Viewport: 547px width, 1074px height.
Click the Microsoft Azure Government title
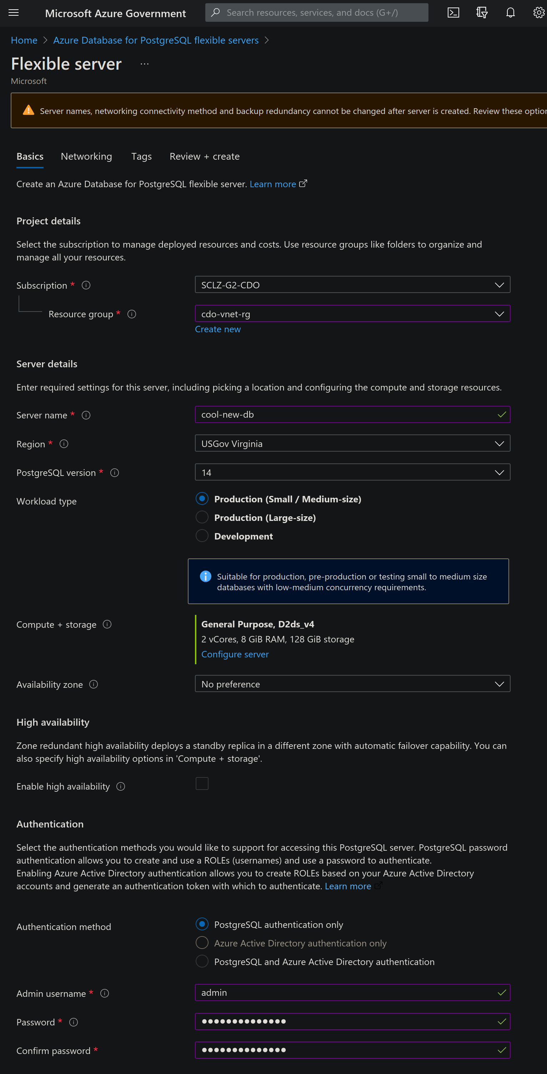point(115,13)
